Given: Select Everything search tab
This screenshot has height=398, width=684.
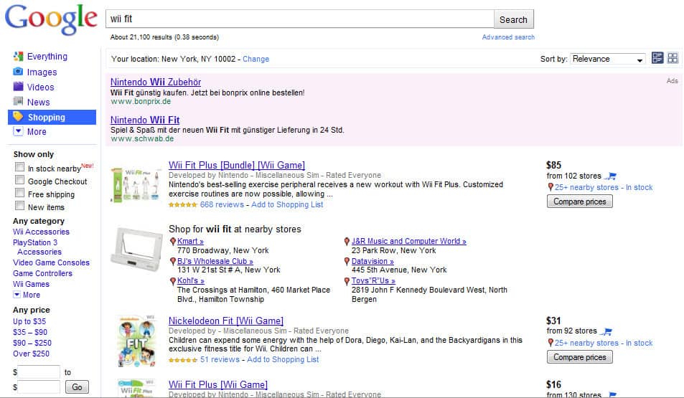Looking at the screenshot, I should tap(47, 56).
